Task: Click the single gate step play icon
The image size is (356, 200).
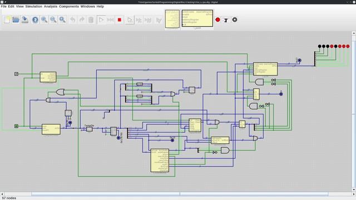Action: pyautogui.click(x=130, y=20)
